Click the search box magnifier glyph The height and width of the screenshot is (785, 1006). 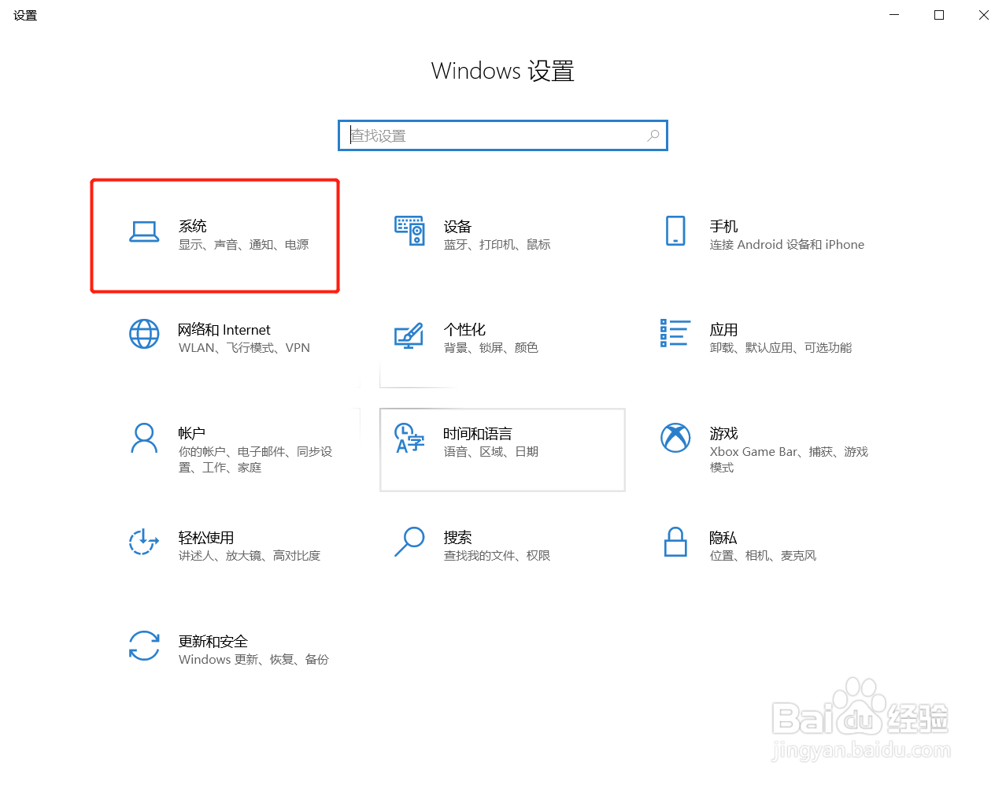click(x=653, y=135)
